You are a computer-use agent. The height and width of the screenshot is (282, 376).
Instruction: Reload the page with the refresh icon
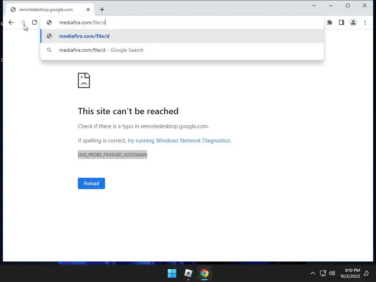point(35,22)
